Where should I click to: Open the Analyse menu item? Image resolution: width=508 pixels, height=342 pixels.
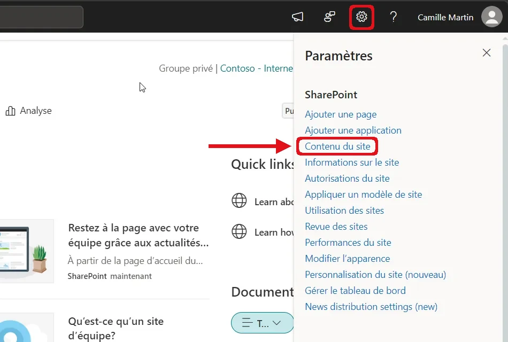pos(28,111)
